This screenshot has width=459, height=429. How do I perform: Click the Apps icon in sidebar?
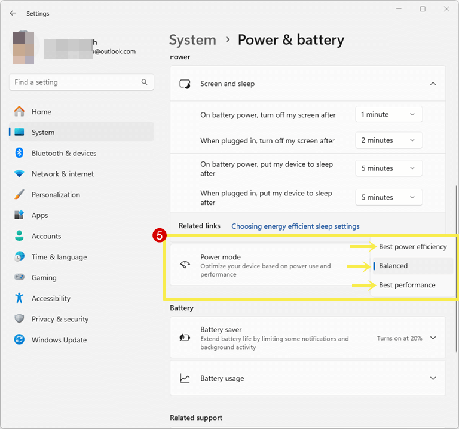pyautogui.click(x=19, y=214)
